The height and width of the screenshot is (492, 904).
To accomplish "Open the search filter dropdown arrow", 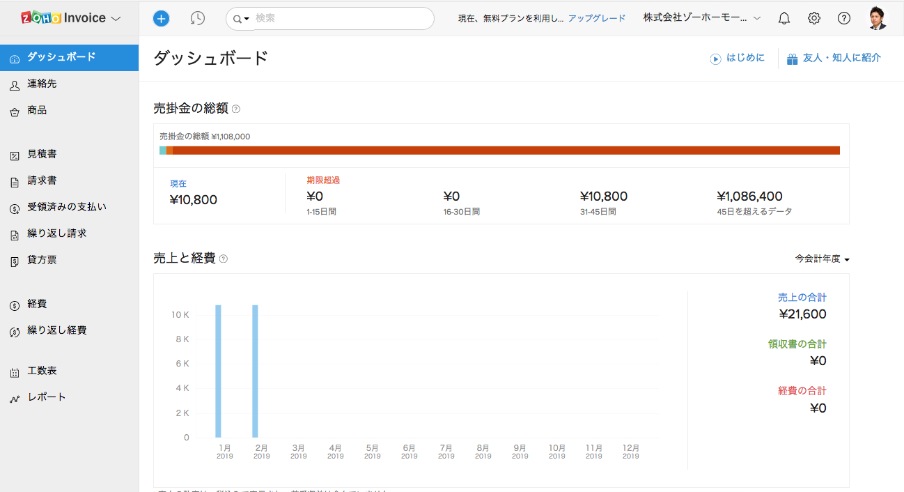I will pyautogui.click(x=242, y=19).
